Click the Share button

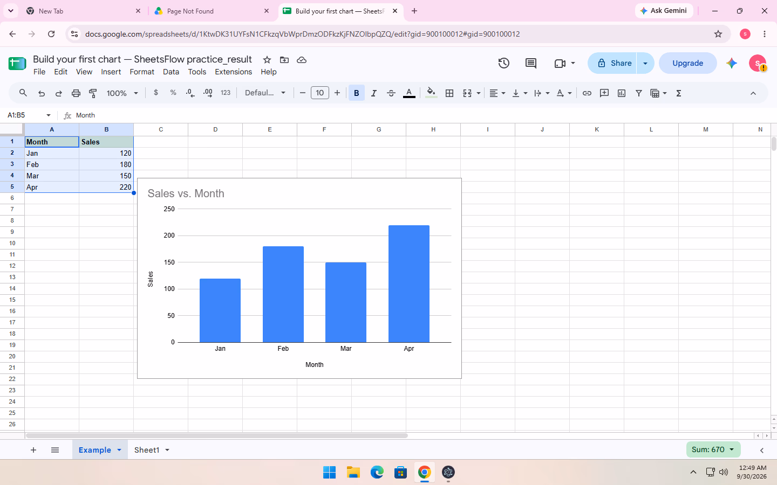(613, 63)
